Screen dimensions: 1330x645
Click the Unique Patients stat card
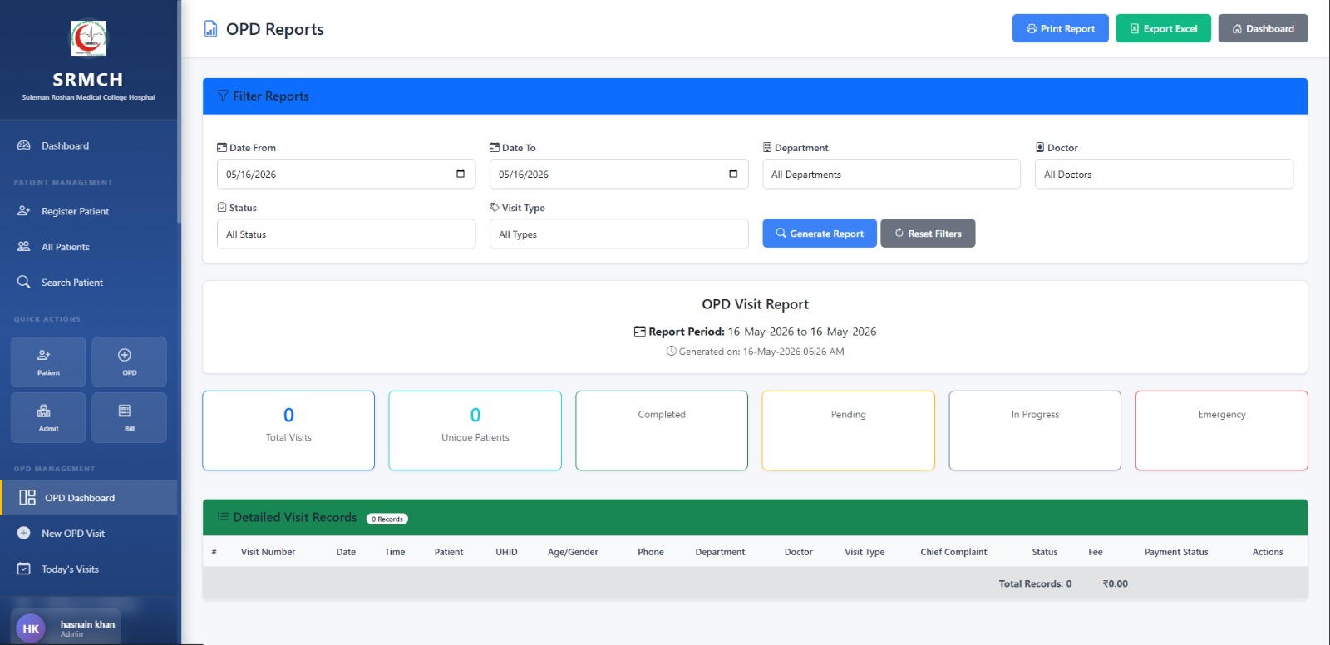tap(475, 431)
